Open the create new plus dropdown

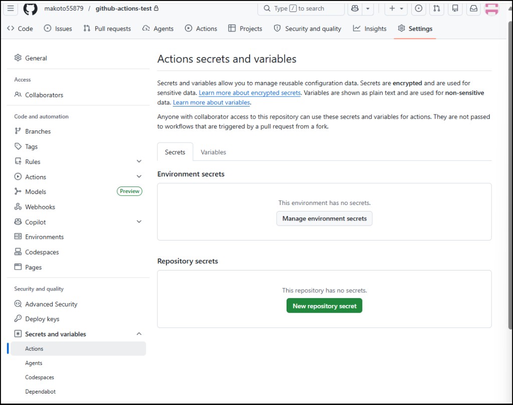396,8
